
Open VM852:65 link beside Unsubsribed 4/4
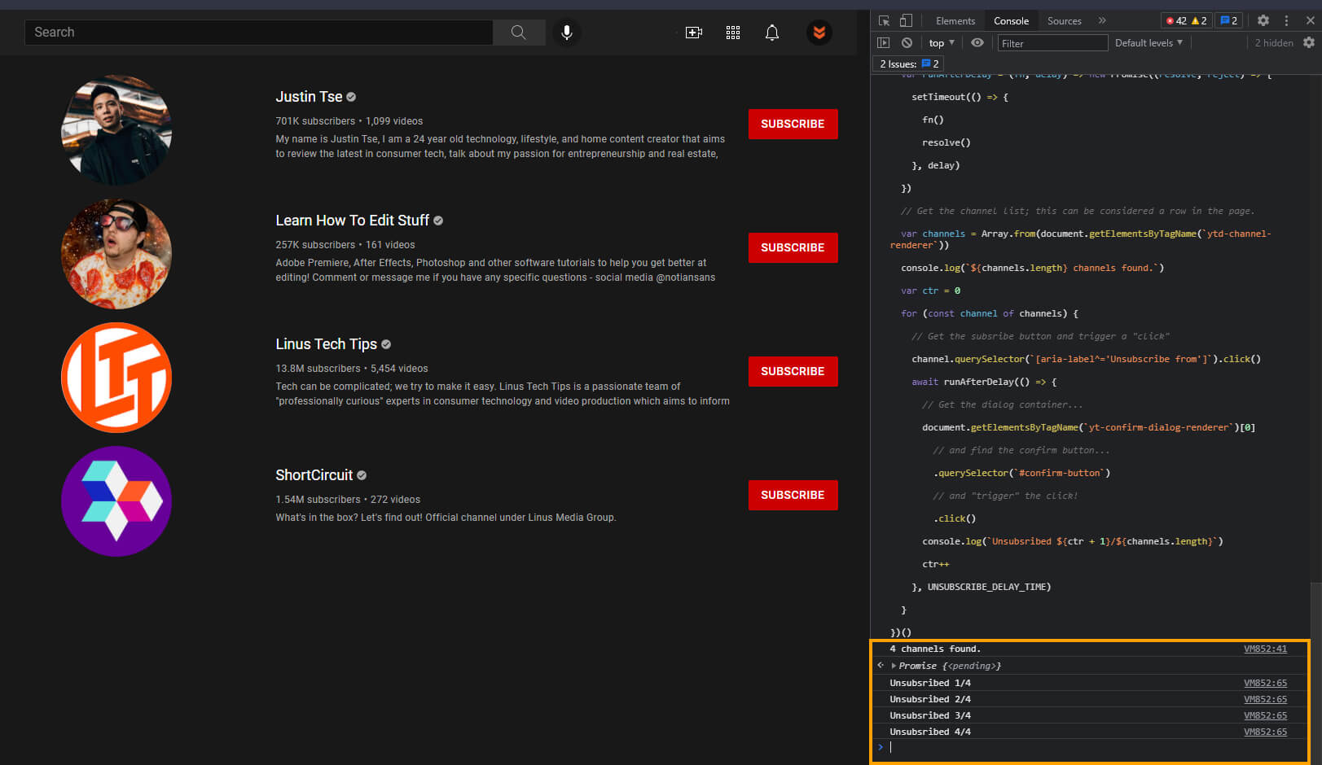[1265, 732]
